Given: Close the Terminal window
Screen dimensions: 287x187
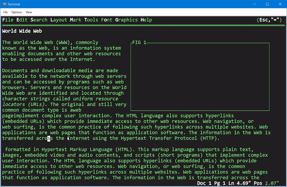Looking at the screenshot, I should click(x=280, y=4).
